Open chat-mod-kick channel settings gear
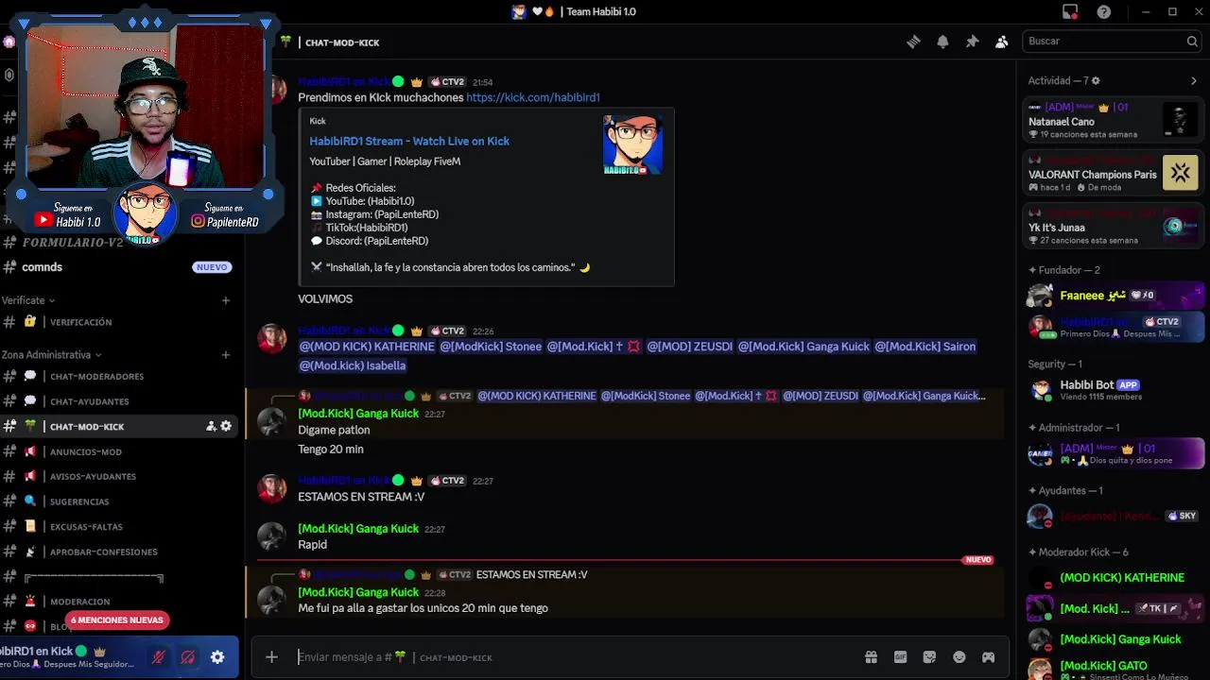 coord(226,426)
